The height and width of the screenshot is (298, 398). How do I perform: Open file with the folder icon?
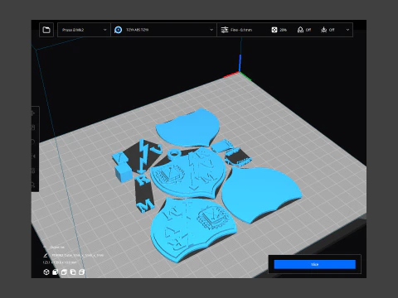[x=46, y=30]
